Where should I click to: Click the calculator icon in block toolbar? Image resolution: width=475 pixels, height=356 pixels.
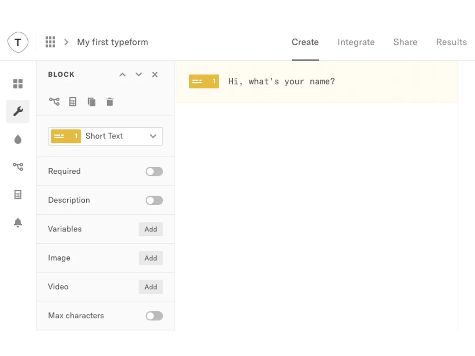pos(73,102)
